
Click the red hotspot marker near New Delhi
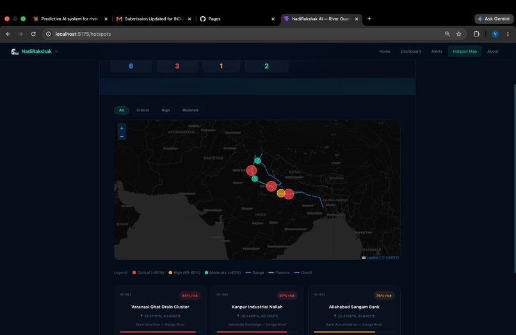(x=252, y=170)
